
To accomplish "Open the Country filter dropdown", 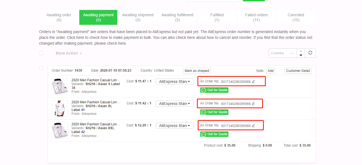I will tap(283, 53).
